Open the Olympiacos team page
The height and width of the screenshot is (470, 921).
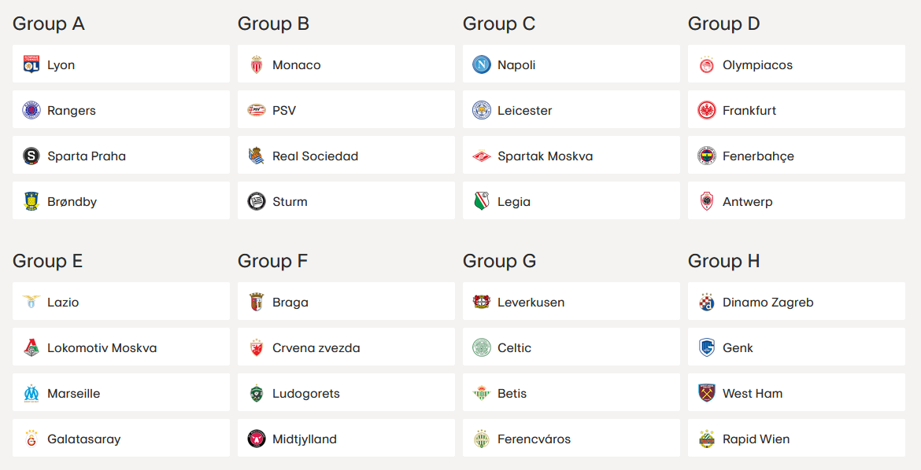tap(757, 65)
